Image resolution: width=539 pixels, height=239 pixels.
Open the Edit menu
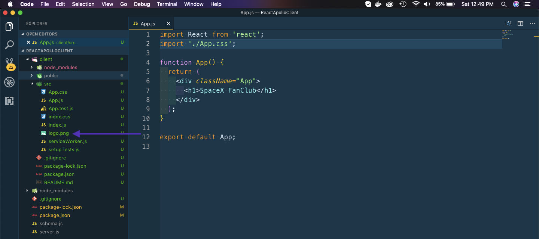click(x=60, y=4)
